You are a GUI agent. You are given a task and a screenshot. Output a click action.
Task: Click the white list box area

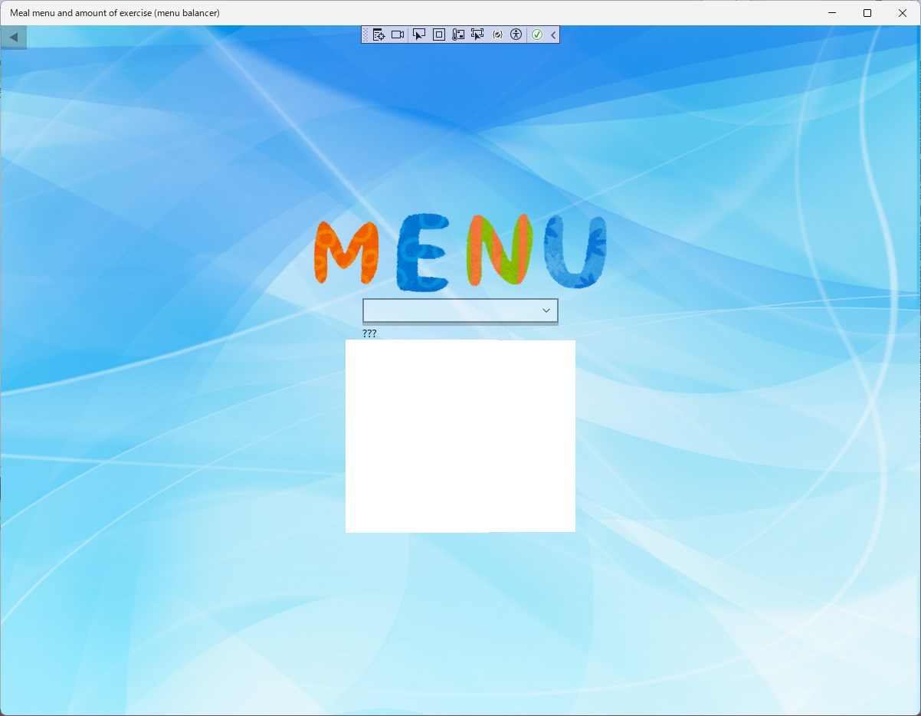[x=460, y=436]
